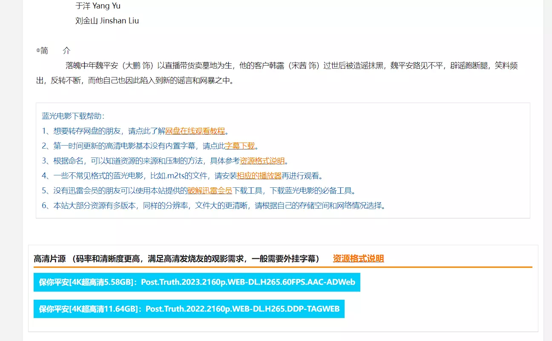Image resolution: width=552 pixels, height=341 pixels.
Task: Download the 11.64GB DDP-TAGWEB version
Action: point(189,309)
